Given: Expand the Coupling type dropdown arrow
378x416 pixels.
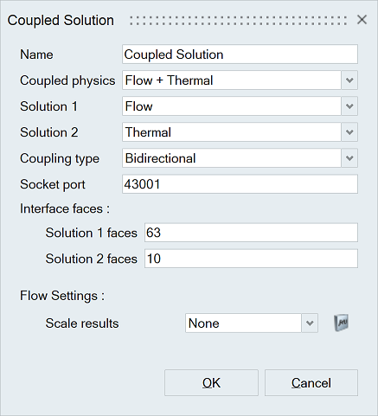Looking at the screenshot, I should point(349,158).
